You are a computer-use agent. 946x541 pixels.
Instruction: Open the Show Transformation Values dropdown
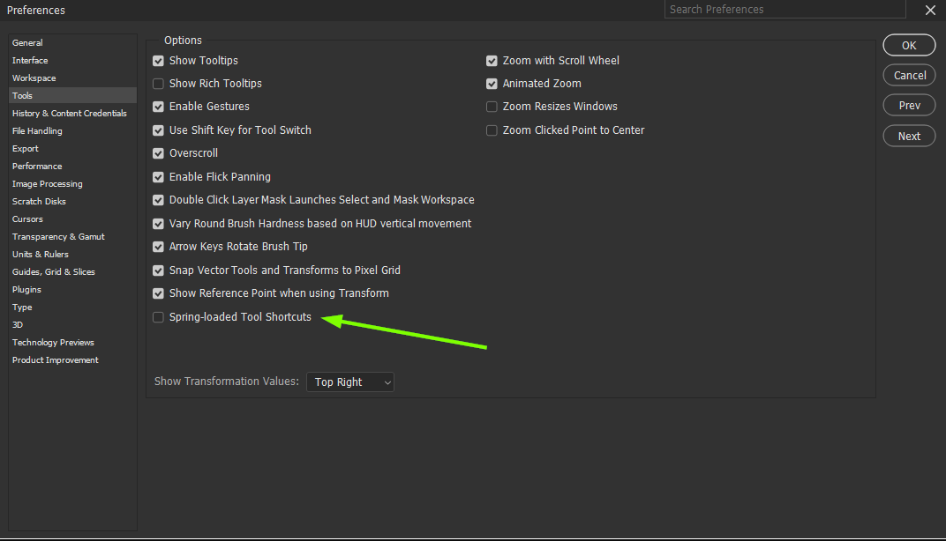[349, 382]
